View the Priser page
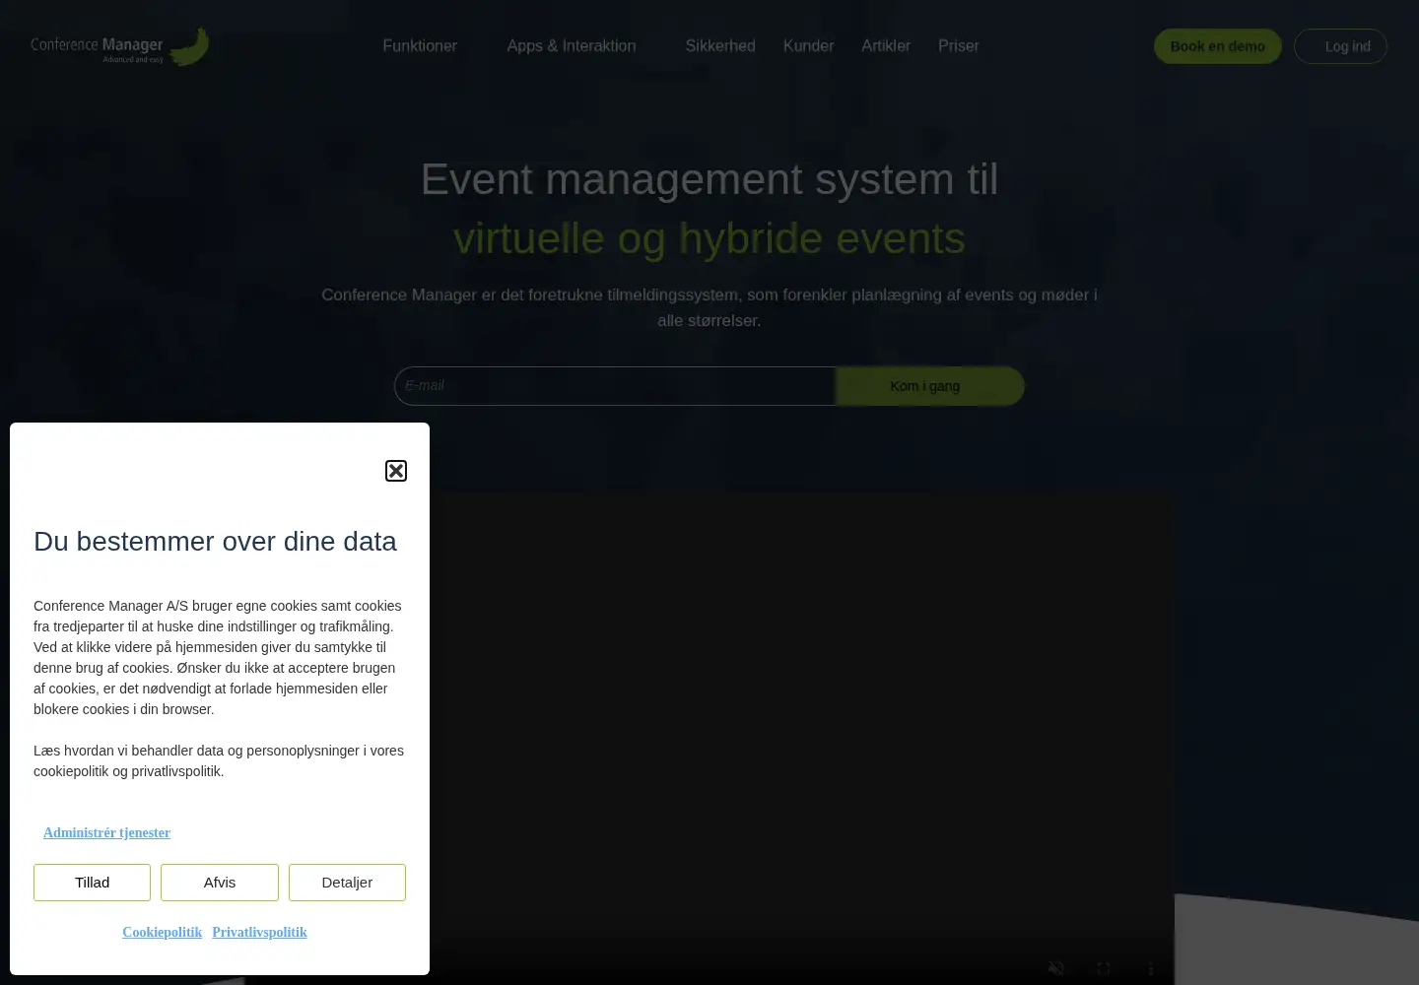This screenshot has height=985, width=1419. tap(959, 46)
